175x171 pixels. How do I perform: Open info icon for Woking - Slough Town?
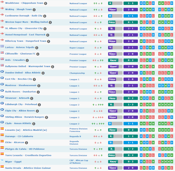click(34, 10)
